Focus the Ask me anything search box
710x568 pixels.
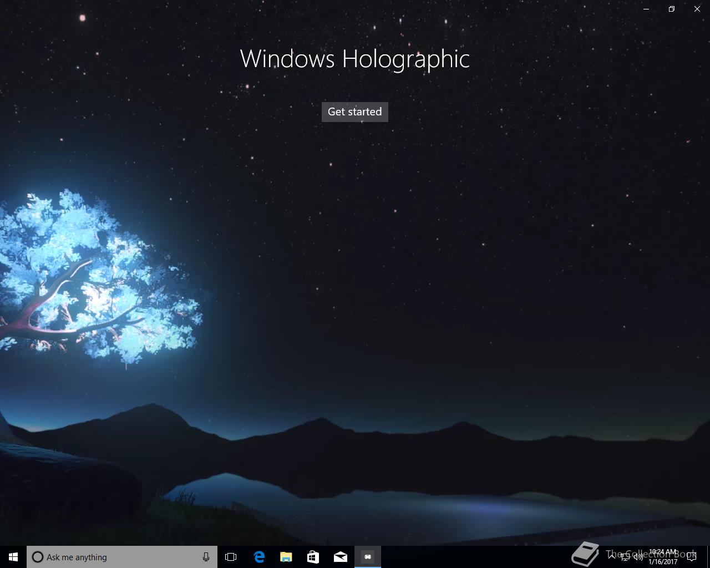[x=122, y=557]
